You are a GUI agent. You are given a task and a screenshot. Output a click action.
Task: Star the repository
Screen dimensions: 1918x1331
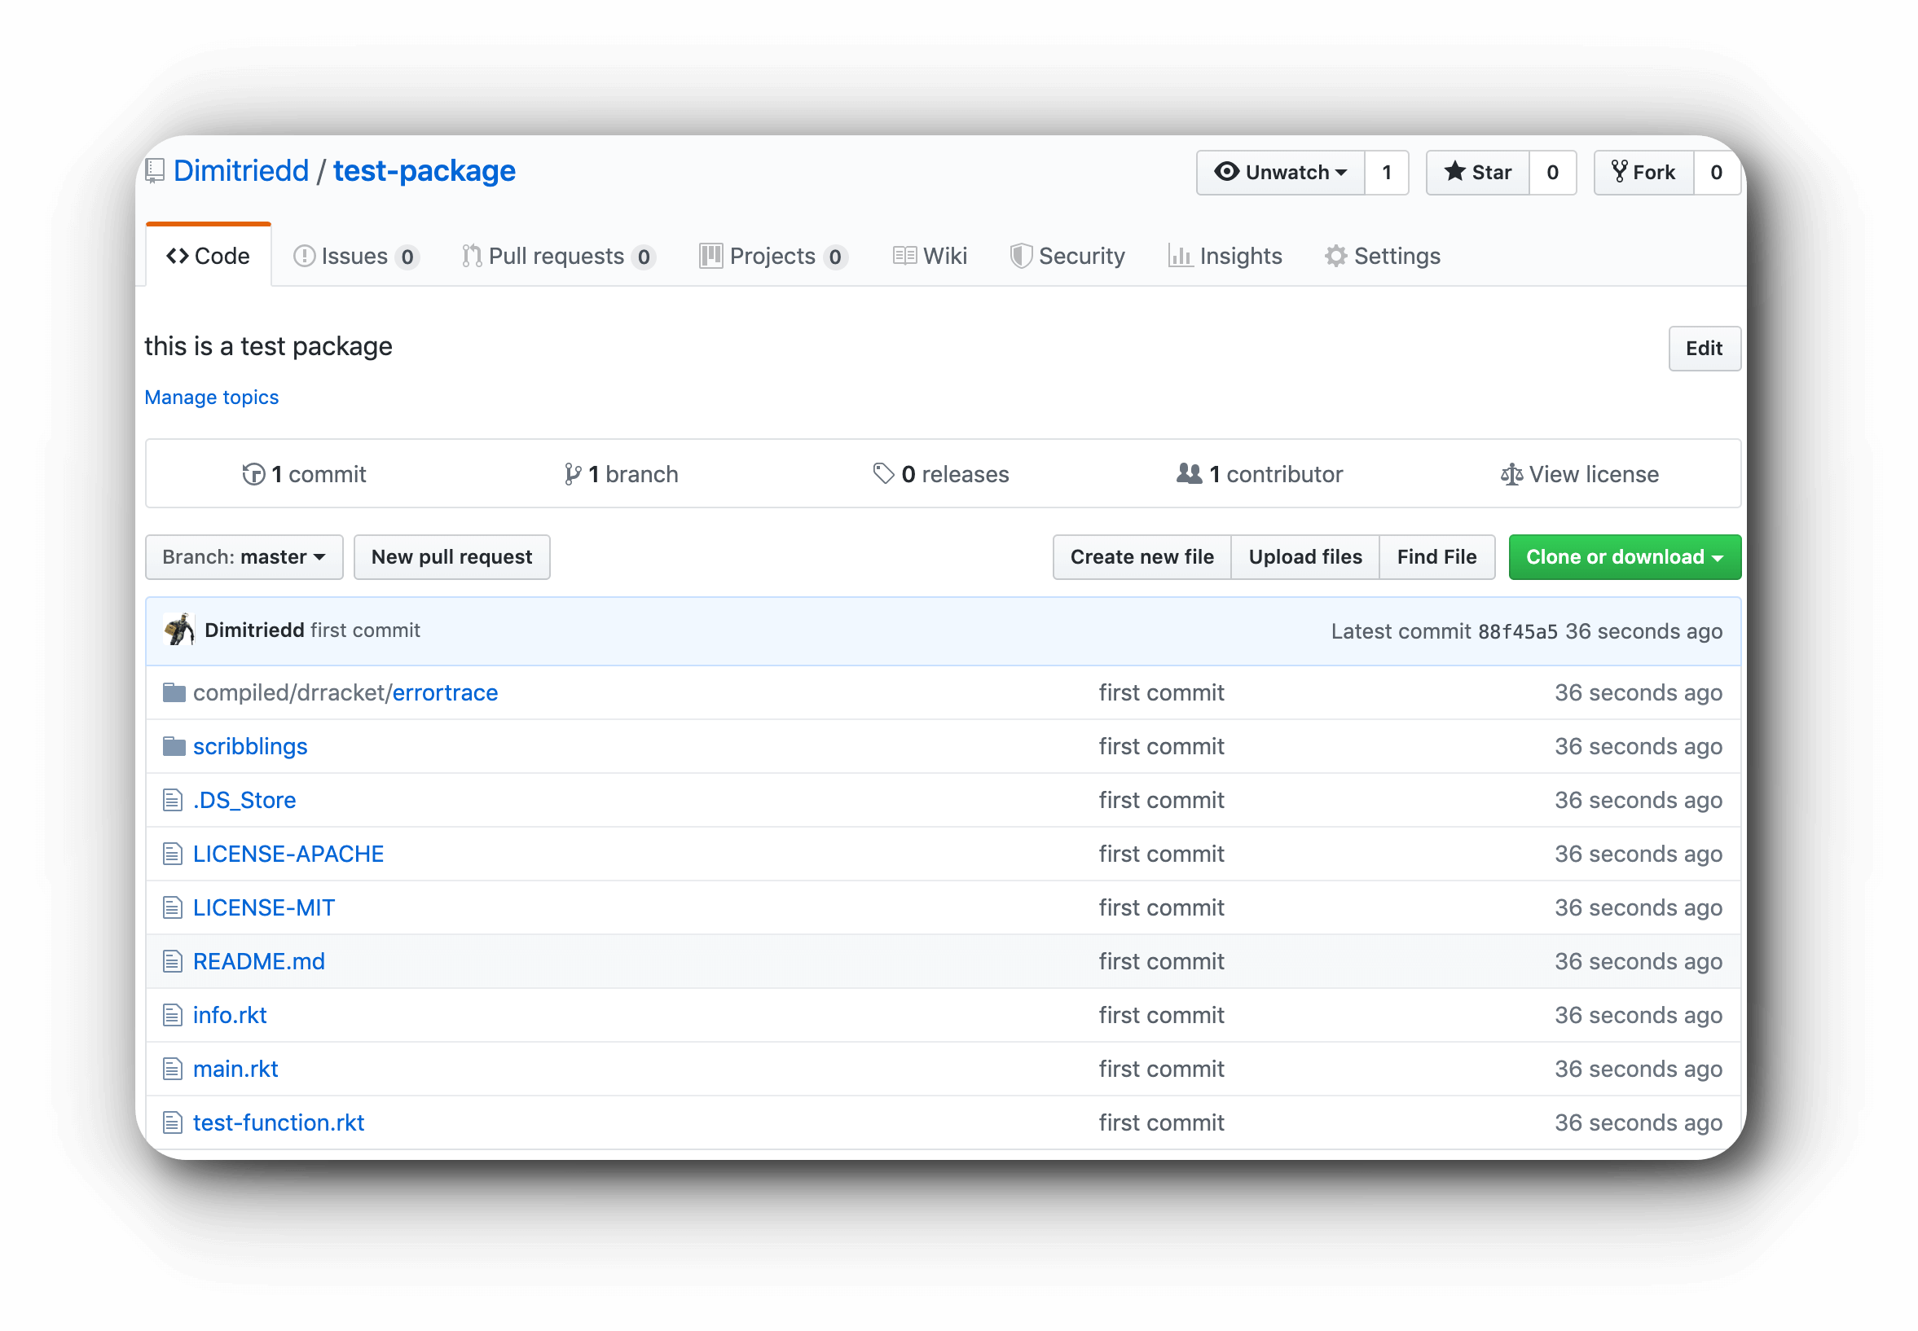pyautogui.click(x=1477, y=173)
